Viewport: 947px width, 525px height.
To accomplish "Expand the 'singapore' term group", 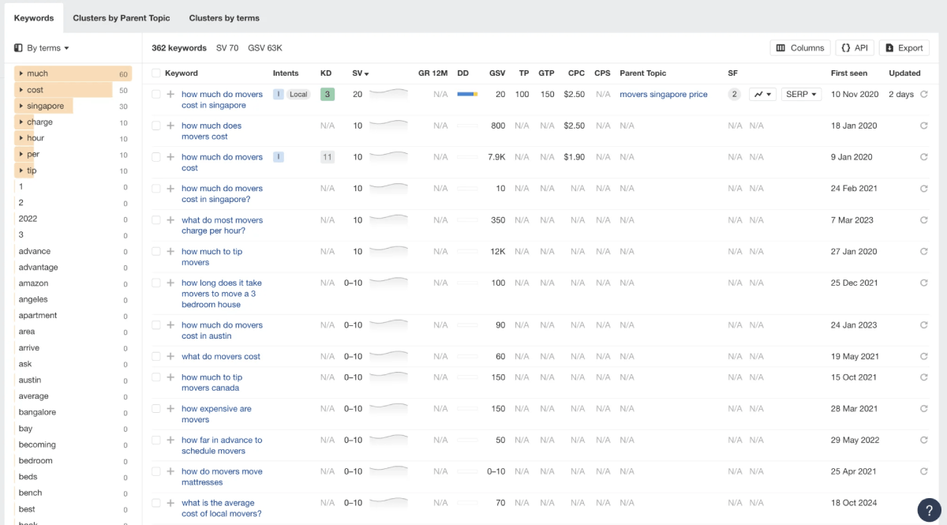I will click(x=21, y=106).
